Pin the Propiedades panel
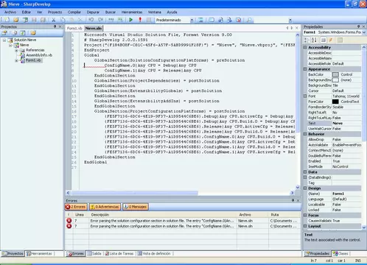The image size is (367, 265). (358, 26)
